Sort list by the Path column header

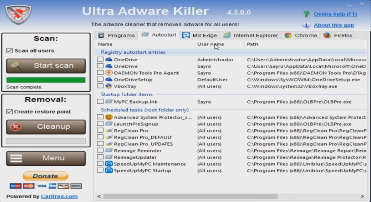point(305,44)
